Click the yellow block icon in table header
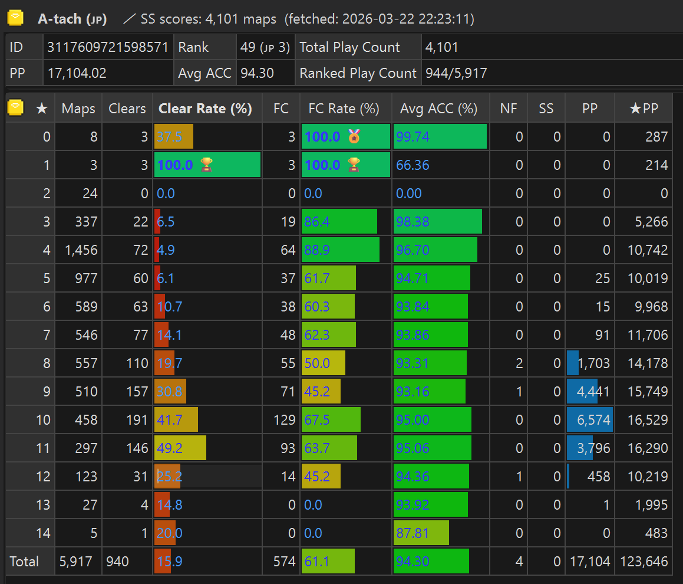Viewport: 683px width, 584px height. coord(16,107)
